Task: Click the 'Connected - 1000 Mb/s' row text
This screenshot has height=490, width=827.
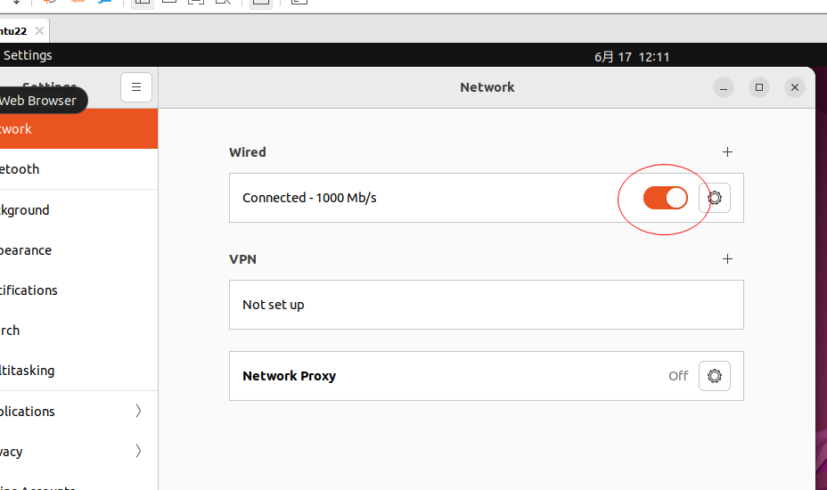Action: click(x=309, y=198)
